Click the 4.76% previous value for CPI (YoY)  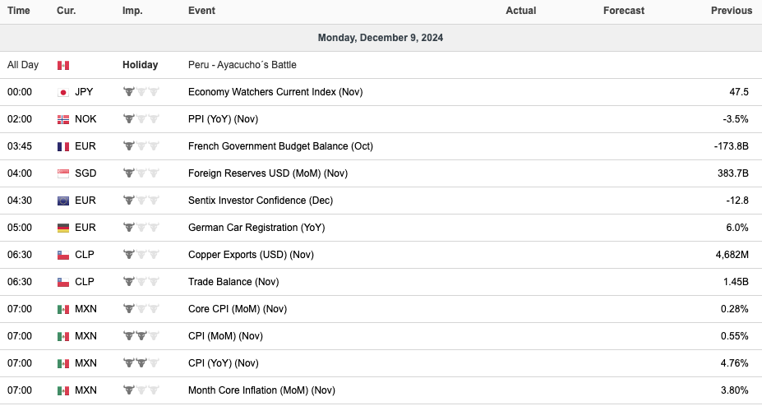732,363
